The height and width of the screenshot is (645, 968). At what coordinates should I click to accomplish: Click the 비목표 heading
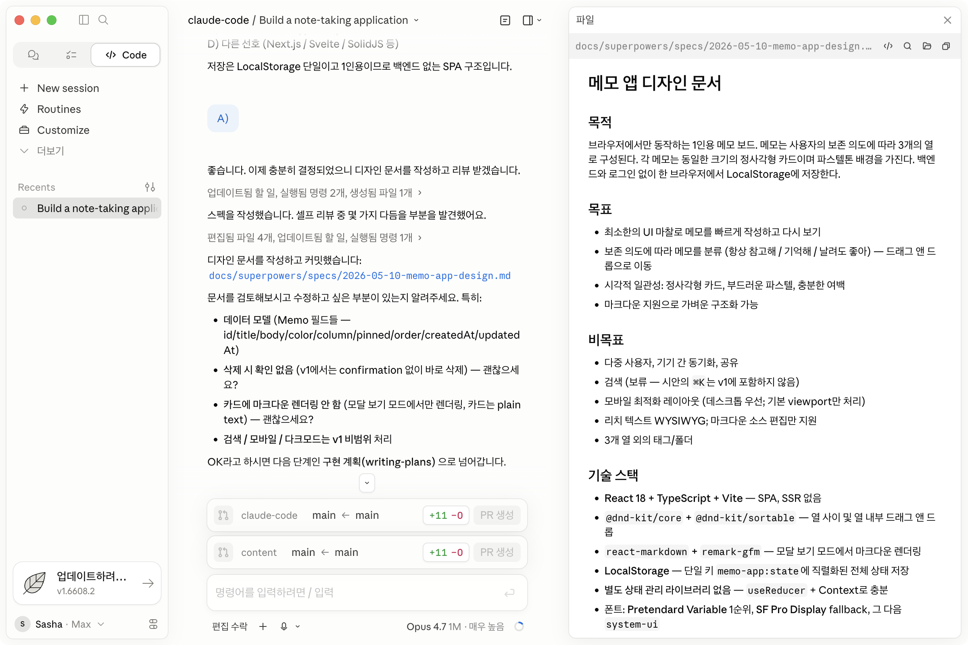(x=605, y=339)
